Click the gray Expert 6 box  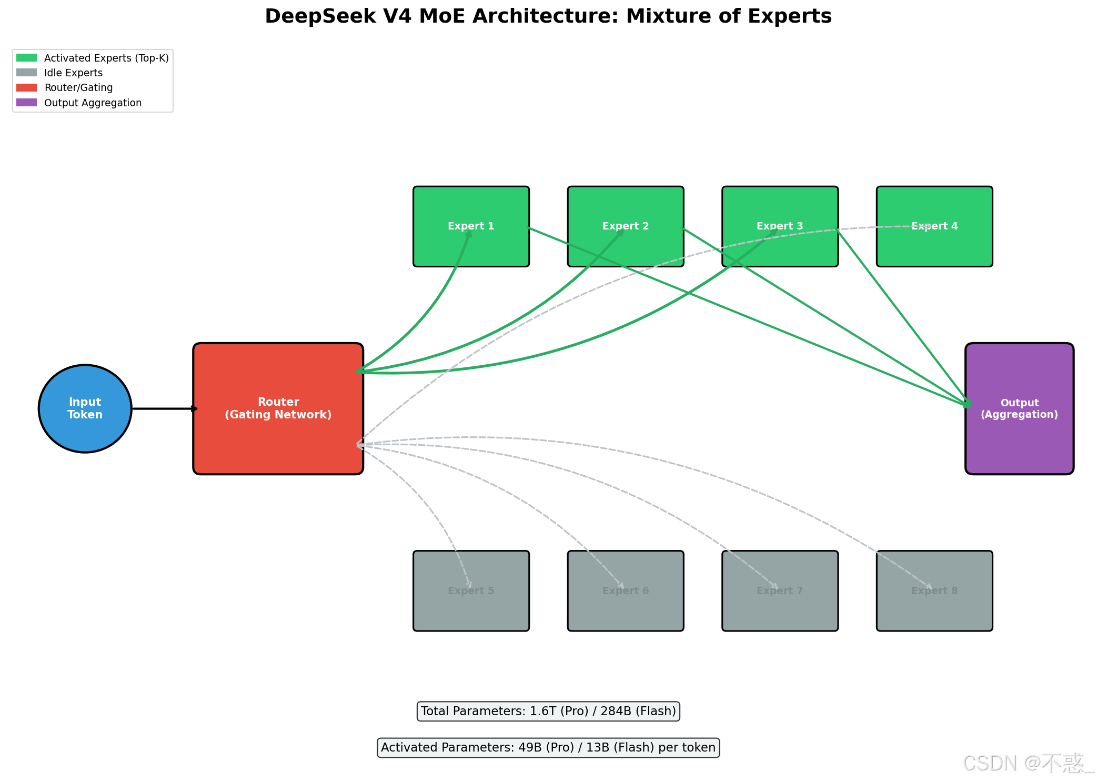(626, 591)
